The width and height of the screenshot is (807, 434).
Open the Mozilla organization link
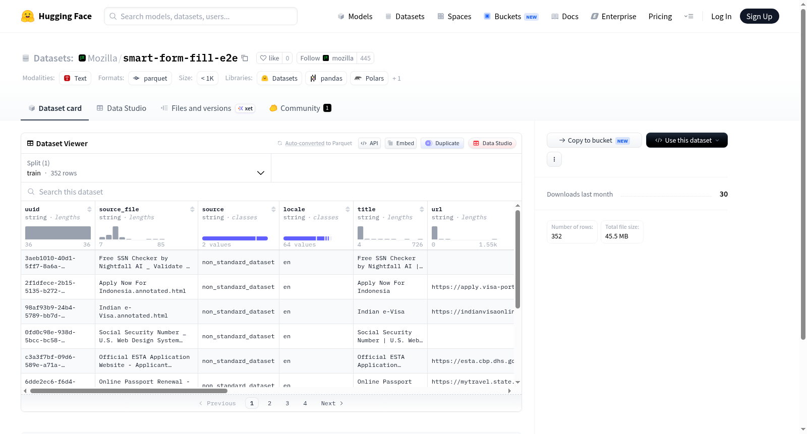[x=102, y=58]
